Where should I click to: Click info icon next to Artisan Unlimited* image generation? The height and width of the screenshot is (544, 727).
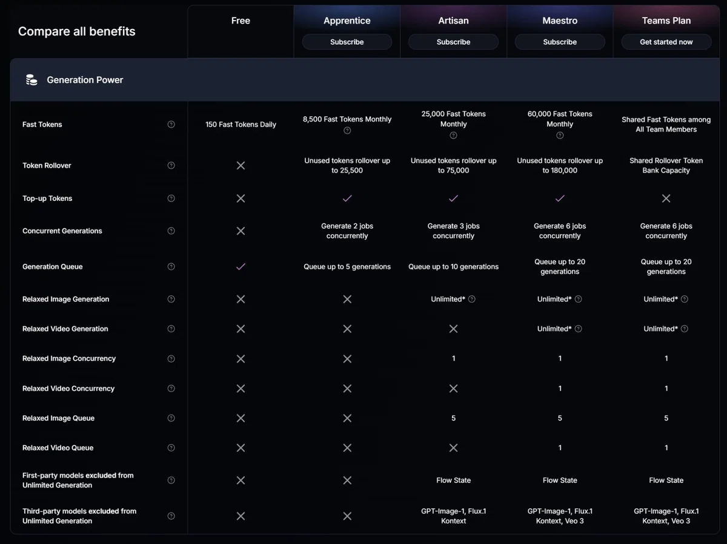point(472,300)
